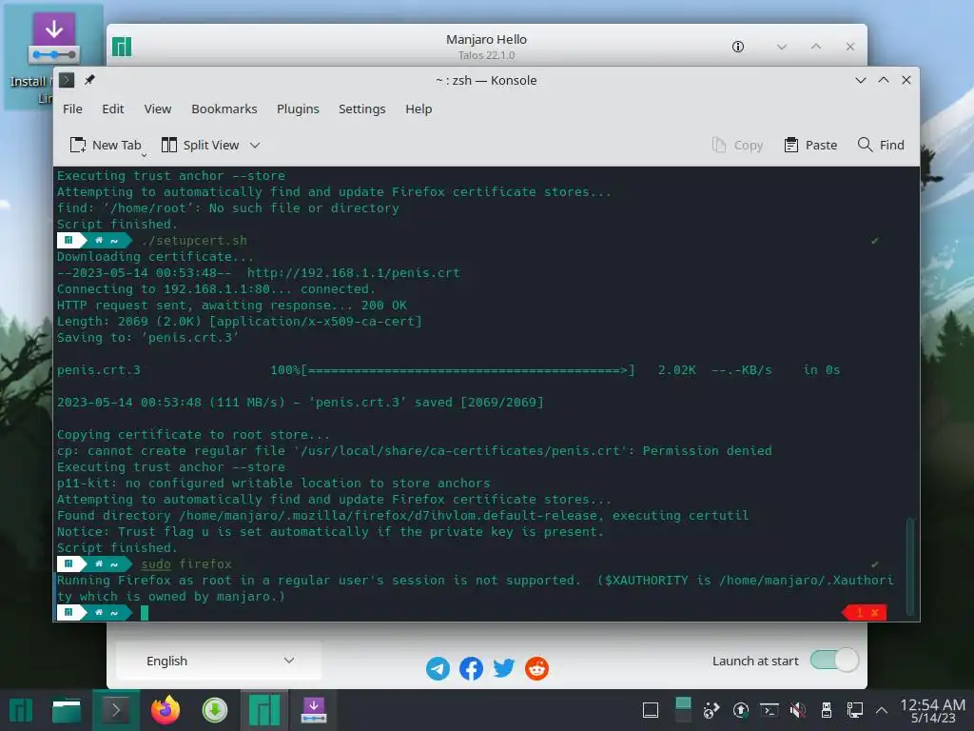
Task: Click the About info icon in Manjaro Hello
Action: point(738,47)
